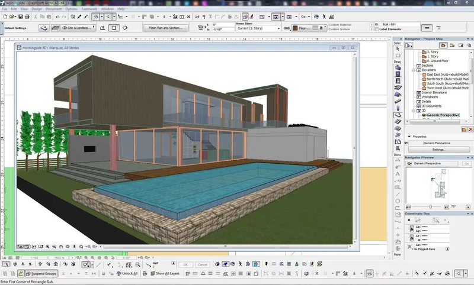The image size is (474, 285).
Task: Select the Window tool in Toolbox
Action: click(398, 81)
